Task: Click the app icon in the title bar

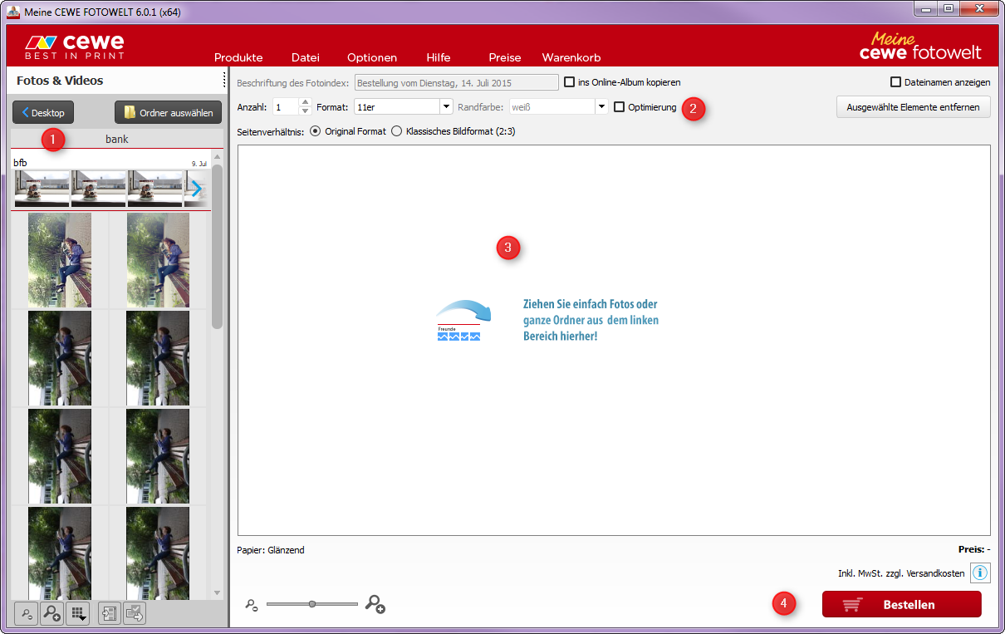Action: tap(13, 12)
